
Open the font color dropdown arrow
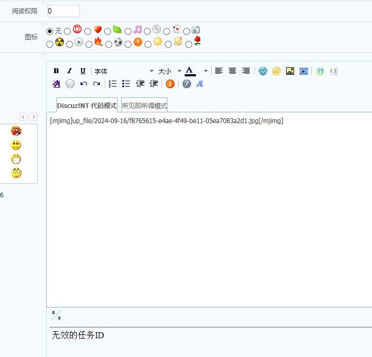[x=206, y=71]
